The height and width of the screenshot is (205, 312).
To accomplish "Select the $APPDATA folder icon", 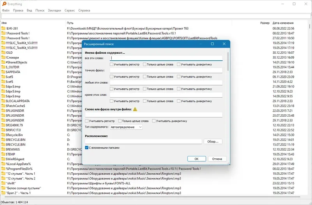I will click(3, 72).
